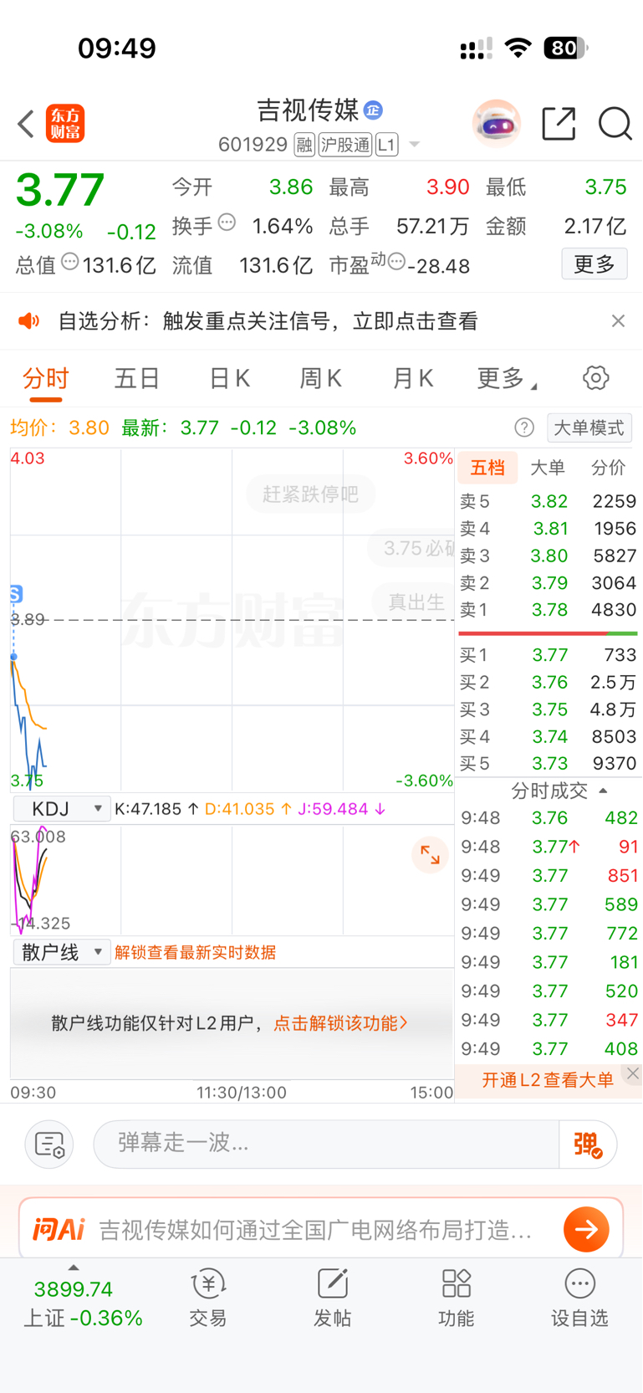Screen dimensions: 643x1393
Task: Tap the 赶紧跌停吧 barrage comment
Action: coord(310,494)
